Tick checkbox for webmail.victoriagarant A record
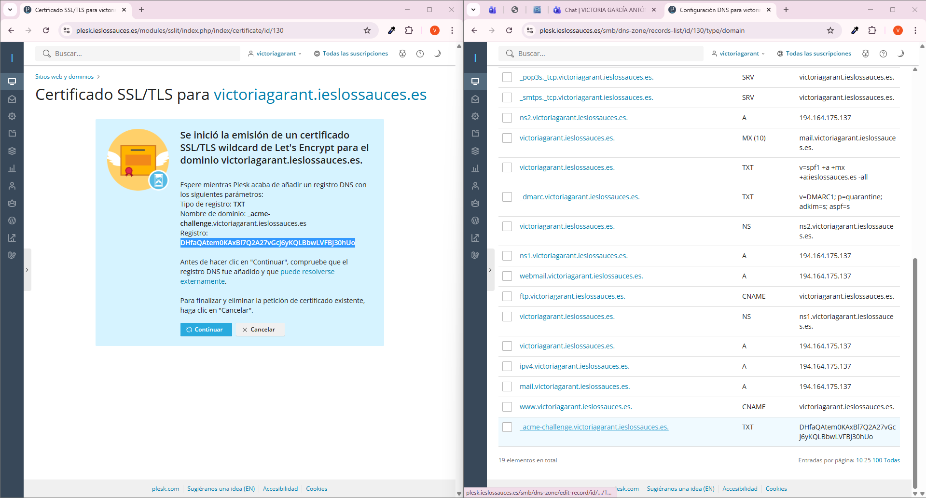Screen dimensions: 926x498 point(507,276)
